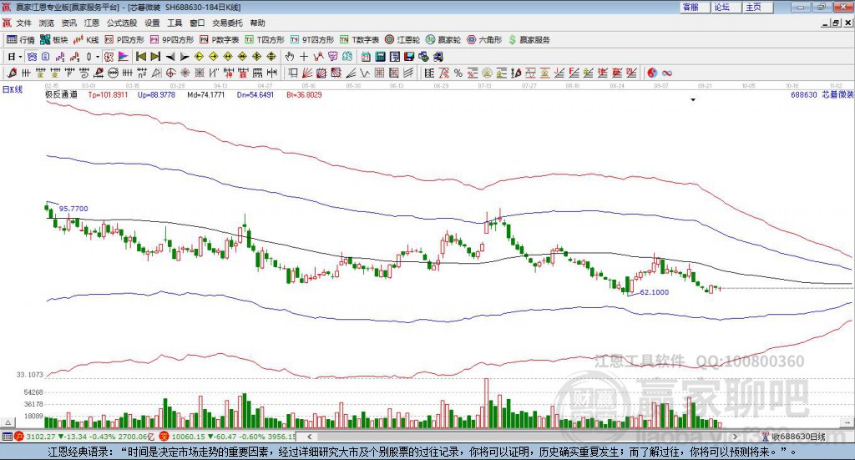Click the Md=74.1771 value
The height and width of the screenshot is (460, 855).
206,95
